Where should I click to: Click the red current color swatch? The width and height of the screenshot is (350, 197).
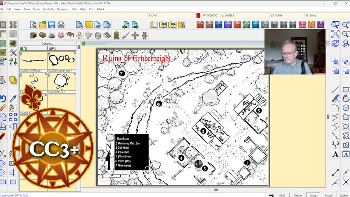pos(198,15)
